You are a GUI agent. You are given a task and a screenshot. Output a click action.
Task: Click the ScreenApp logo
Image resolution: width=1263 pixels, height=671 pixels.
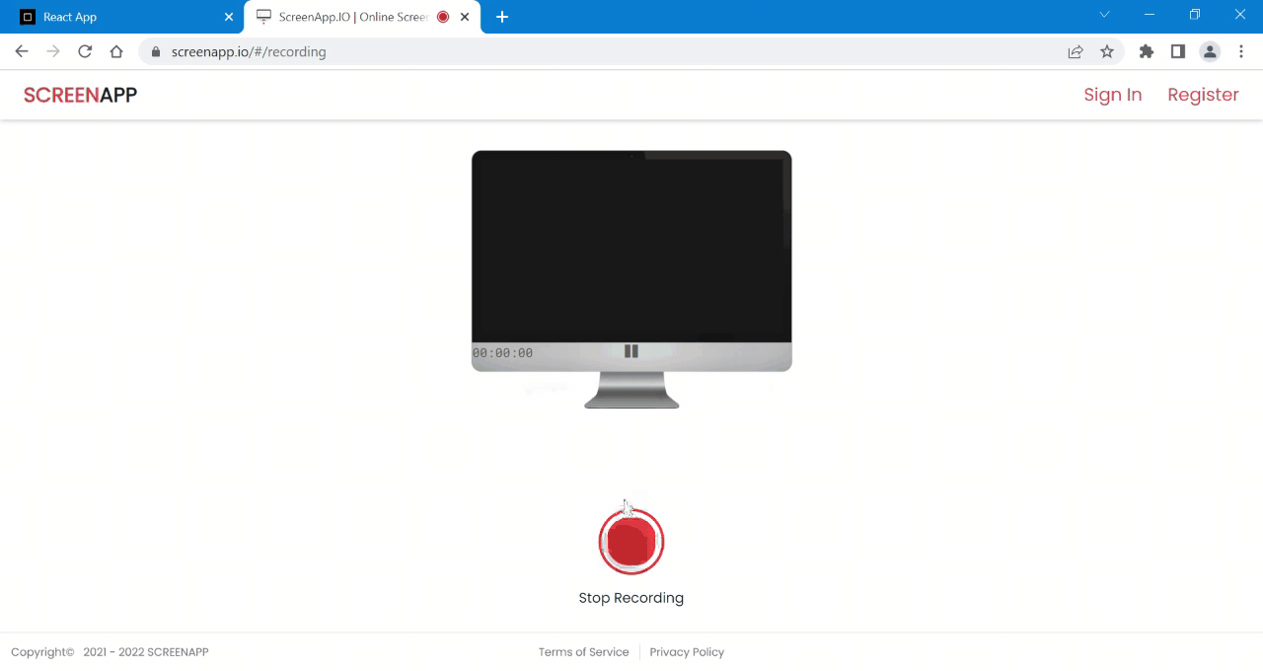(x=80, y=95)
